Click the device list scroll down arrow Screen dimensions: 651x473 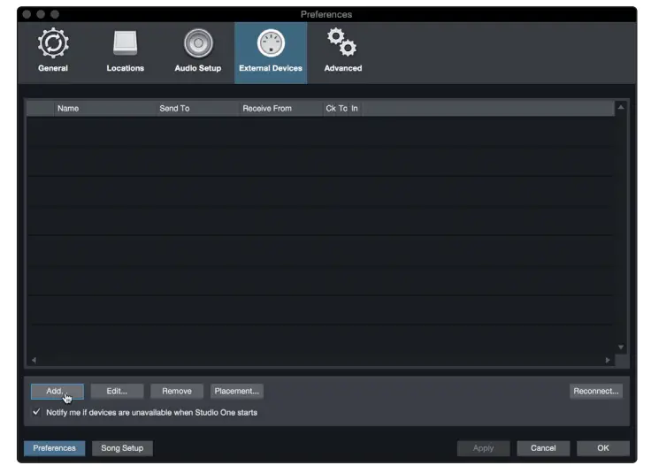click(621, 347)
